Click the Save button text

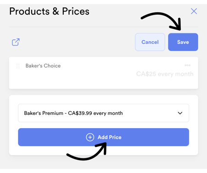point(183,42)
